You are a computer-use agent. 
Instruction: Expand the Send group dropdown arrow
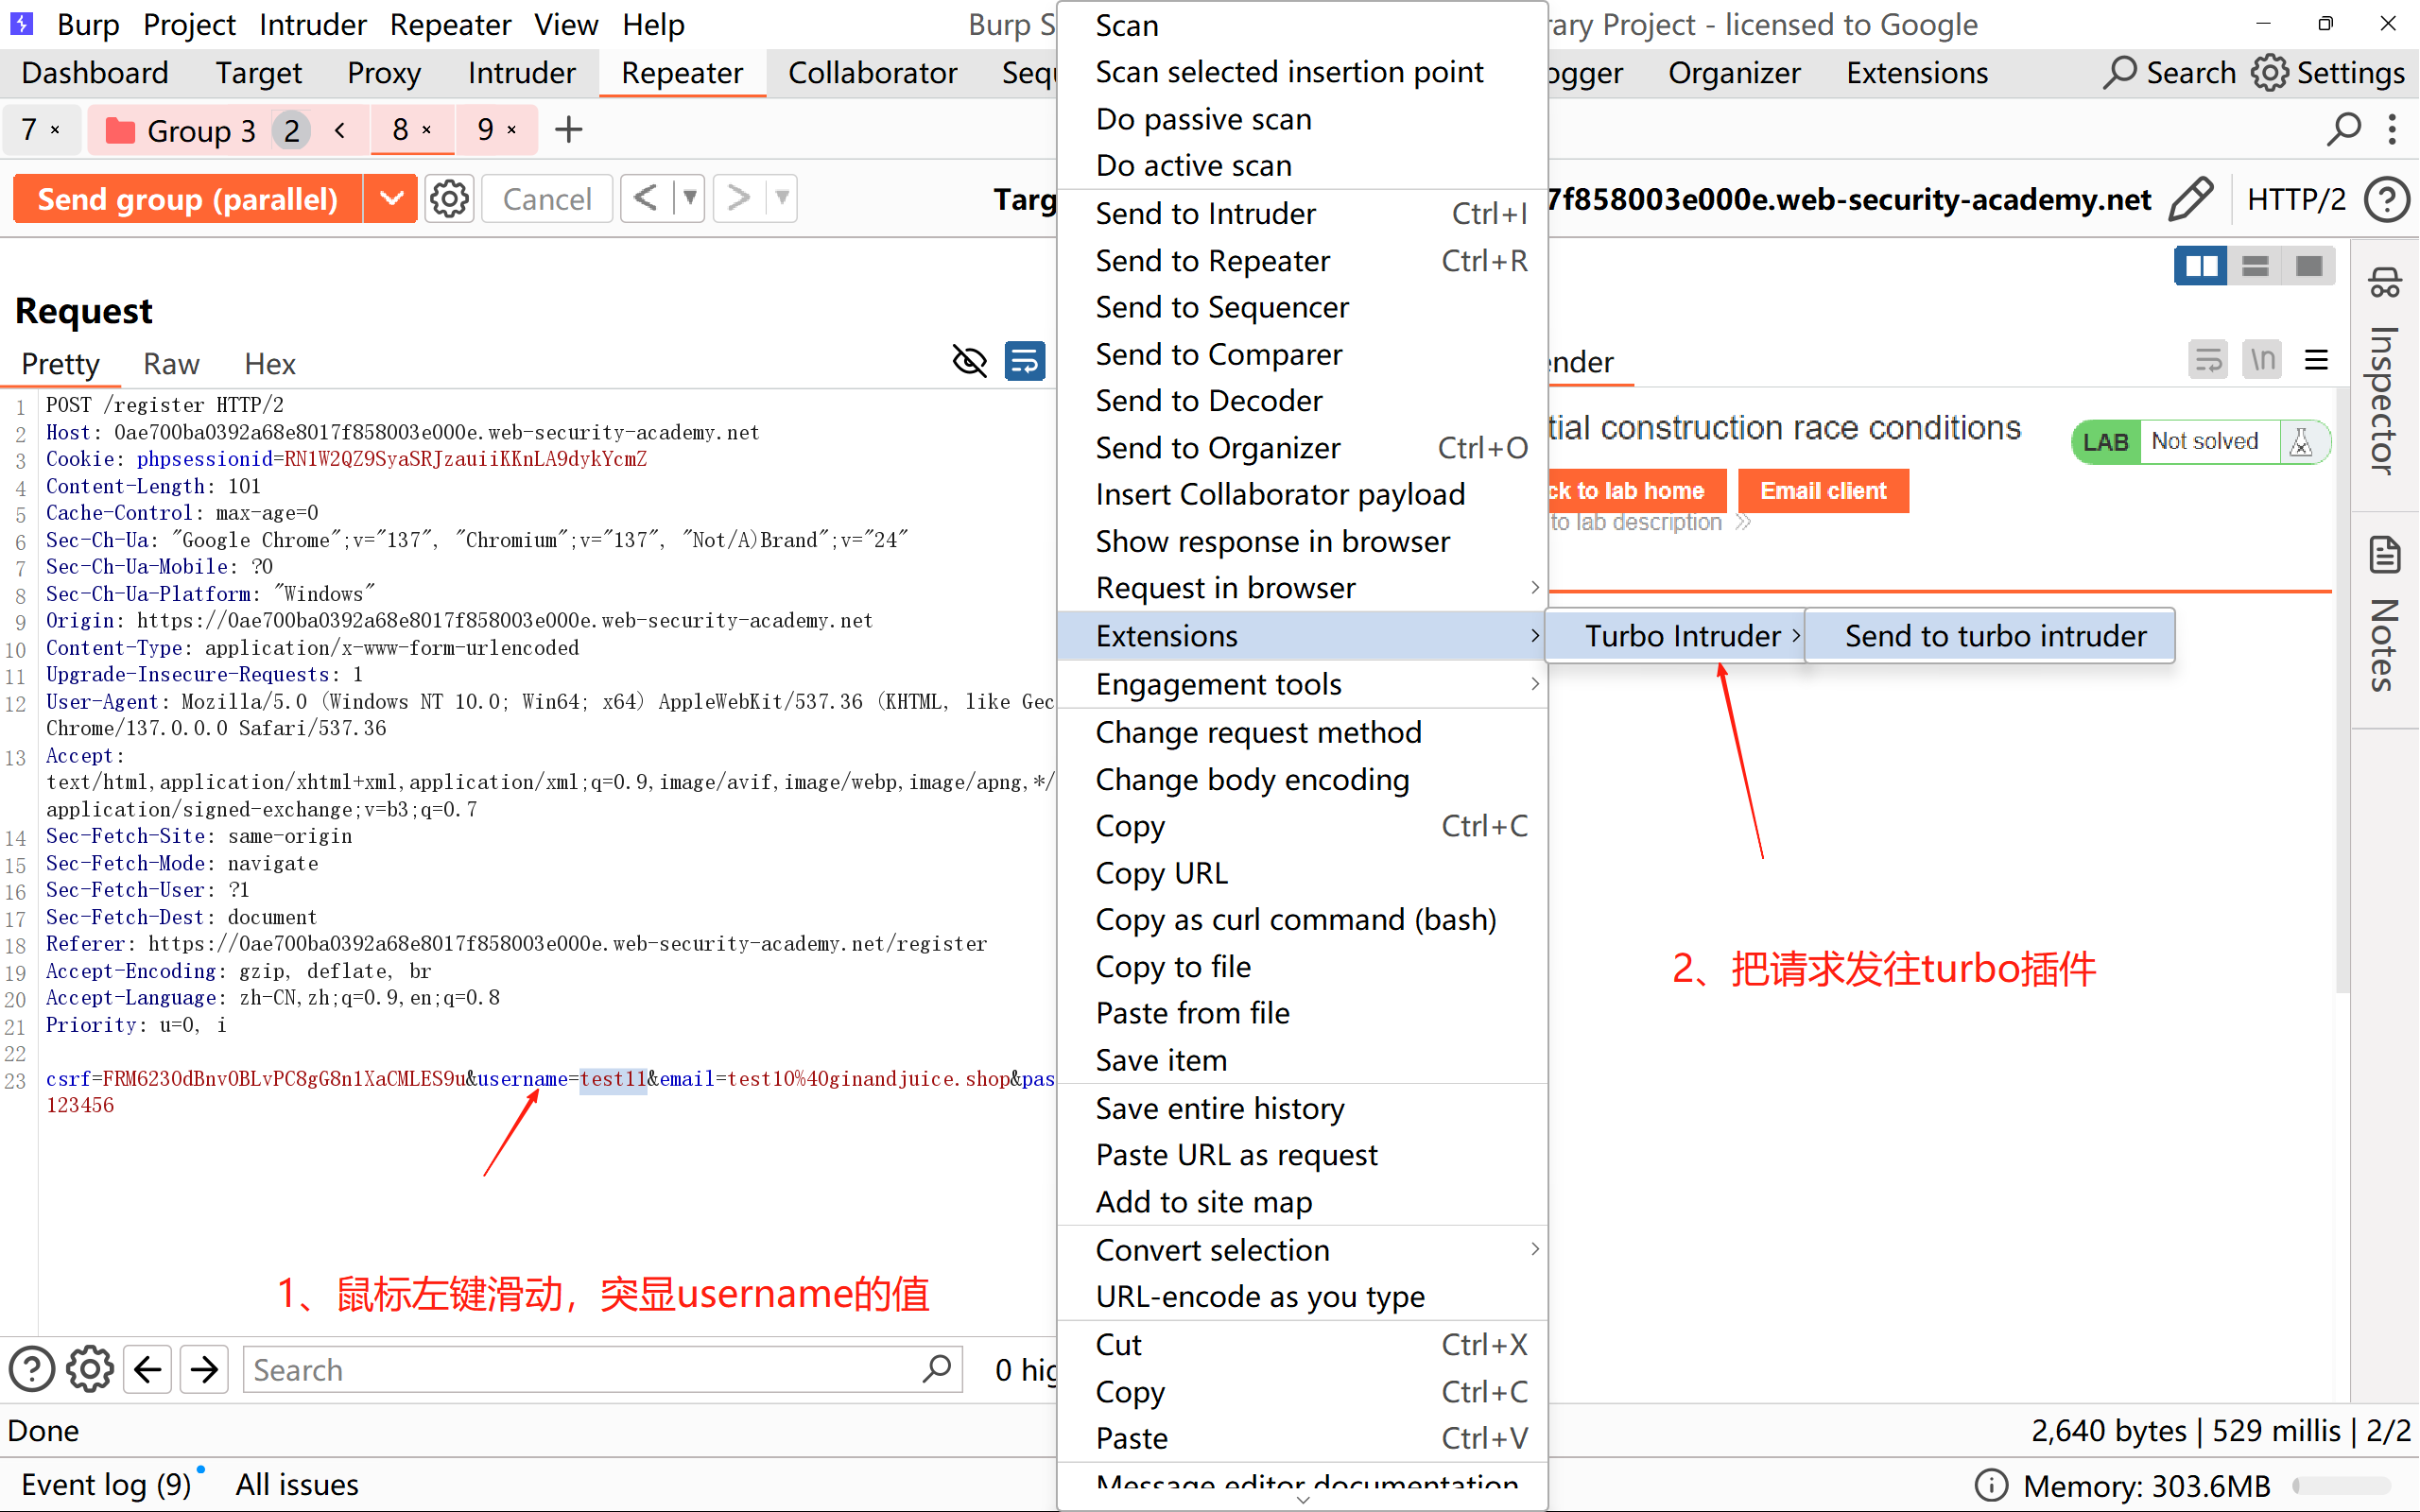(391, 199)
